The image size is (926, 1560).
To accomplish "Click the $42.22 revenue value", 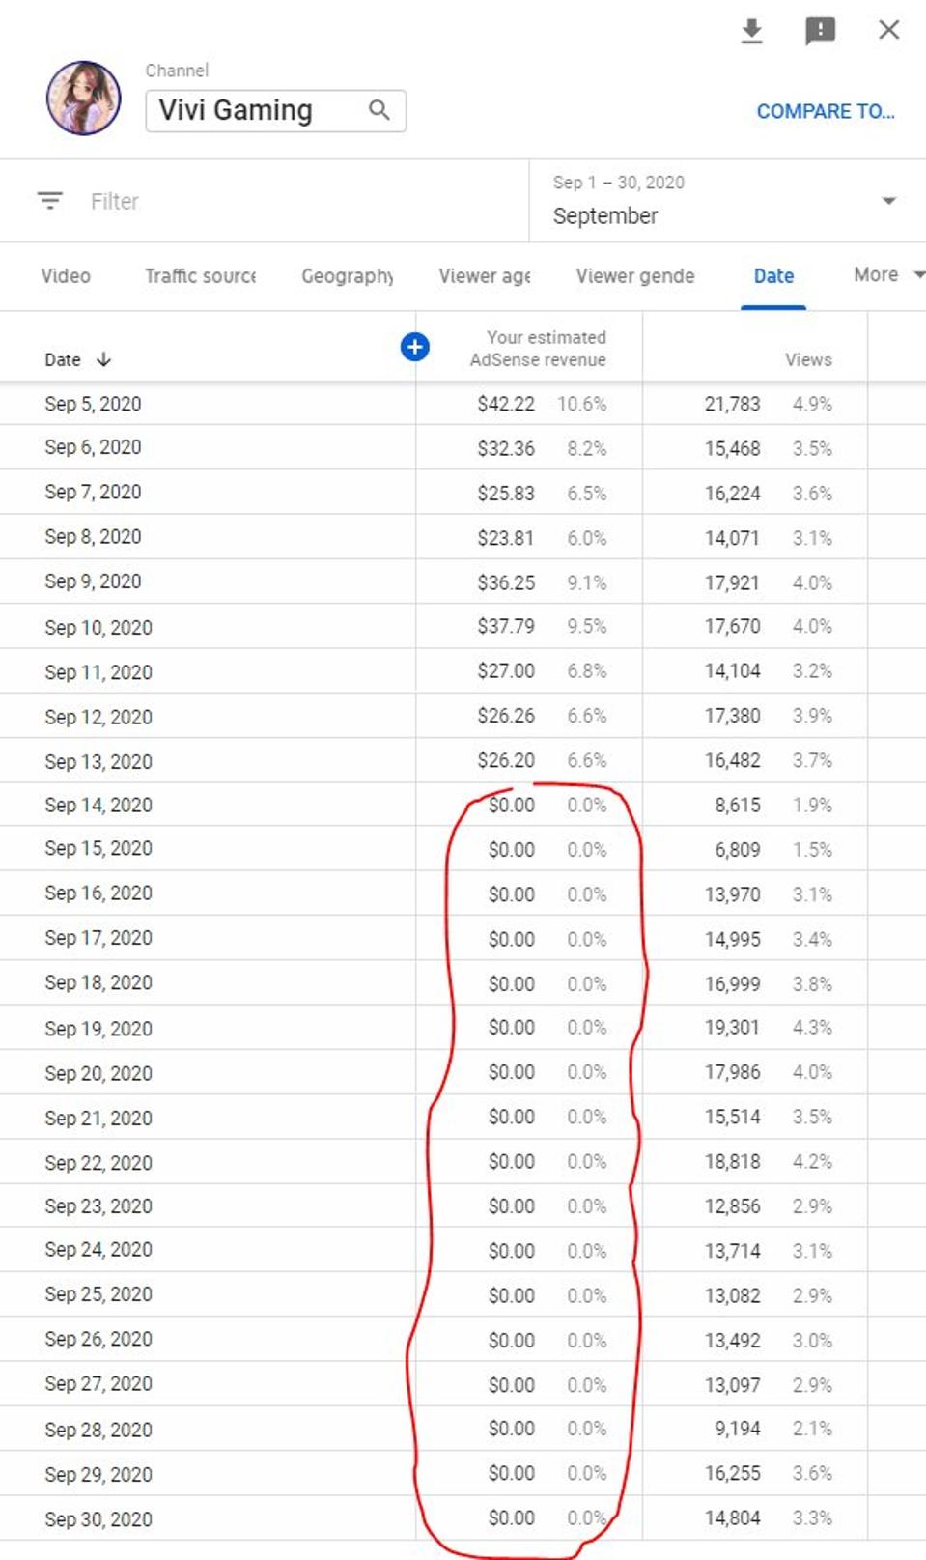I will click(506, 404).
